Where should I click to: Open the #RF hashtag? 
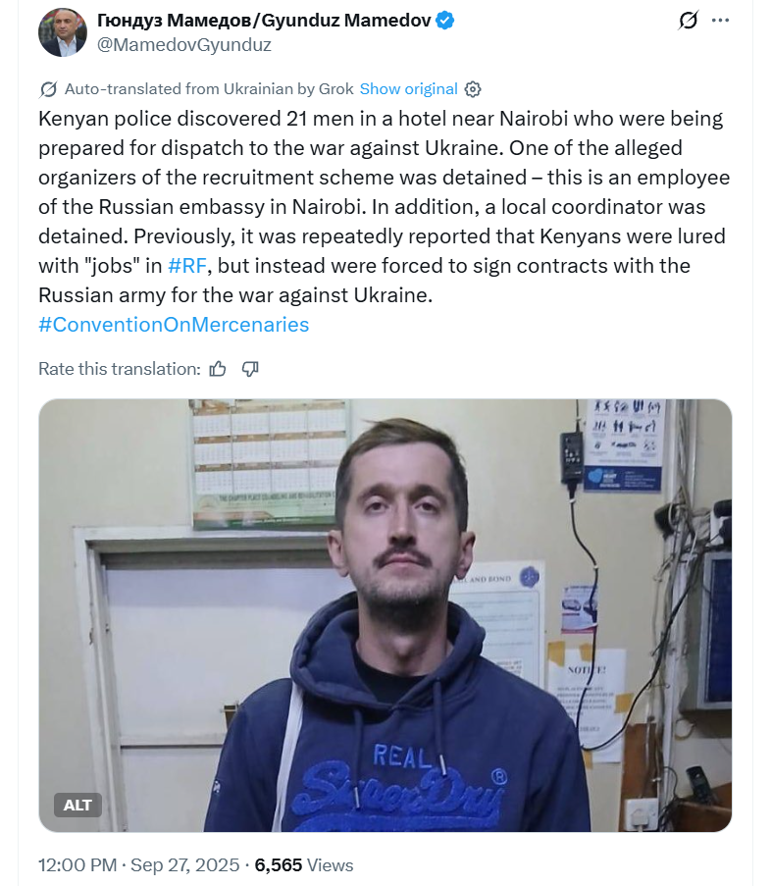coord(187,266)
